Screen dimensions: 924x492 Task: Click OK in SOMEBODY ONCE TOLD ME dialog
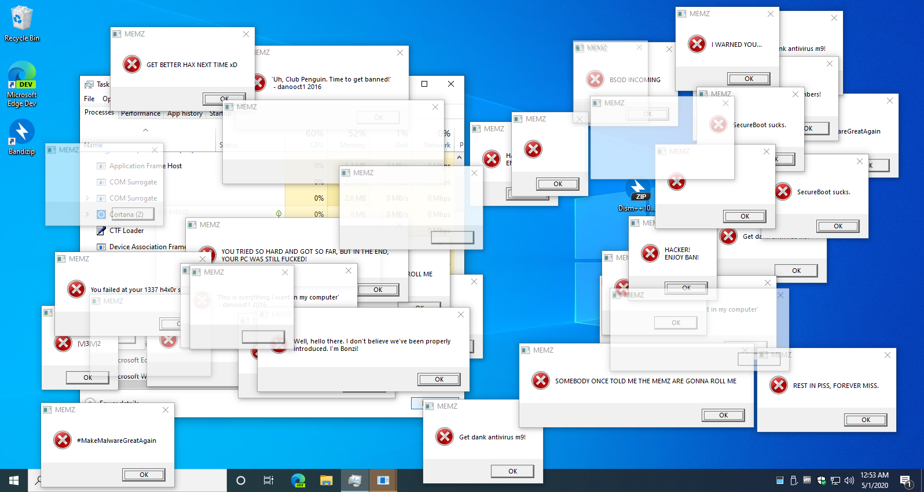click(x=724, y=415)
